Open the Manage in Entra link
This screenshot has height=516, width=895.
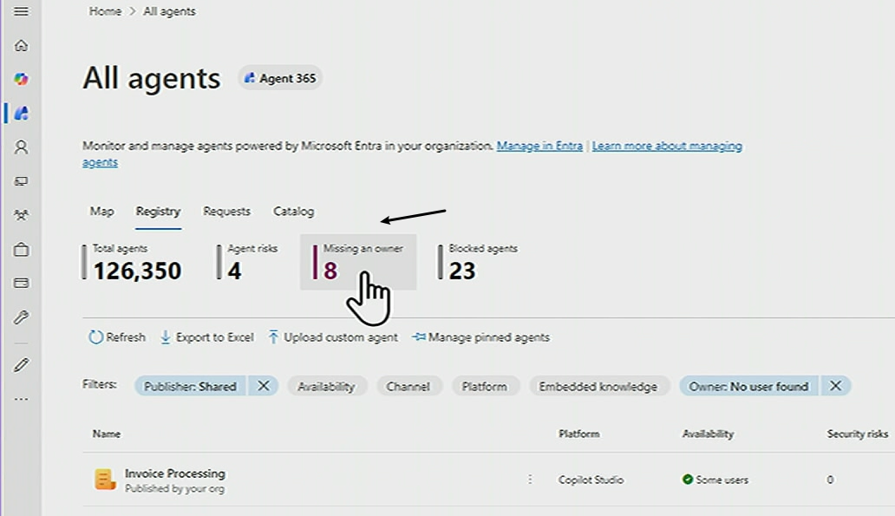coord(539,146)
